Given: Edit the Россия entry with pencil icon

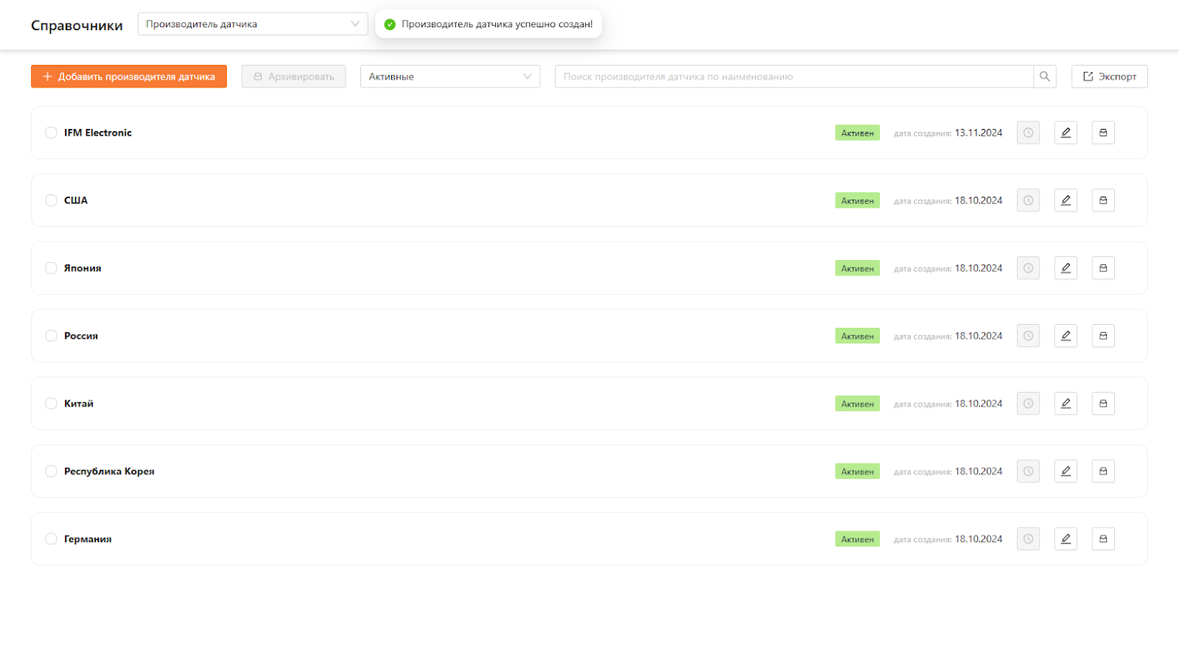Looking at the screenshot, I should pos(1066,336).
